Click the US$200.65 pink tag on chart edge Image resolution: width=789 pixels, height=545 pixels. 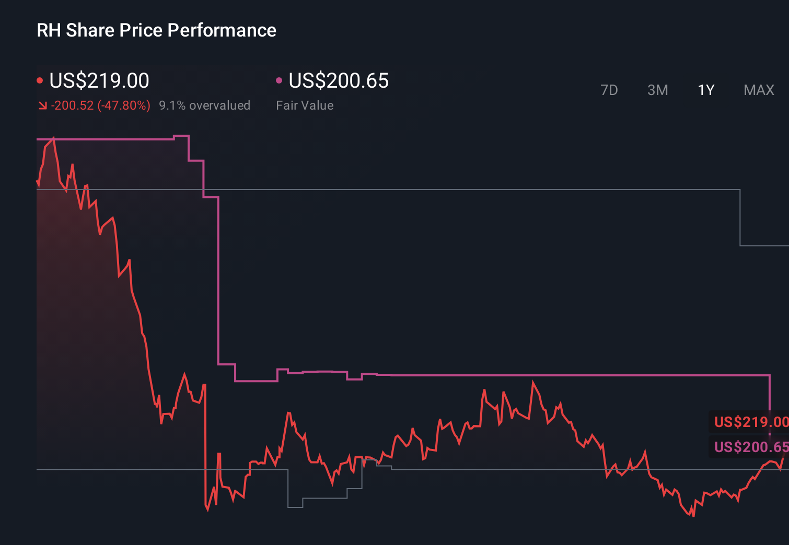(750, 447)
